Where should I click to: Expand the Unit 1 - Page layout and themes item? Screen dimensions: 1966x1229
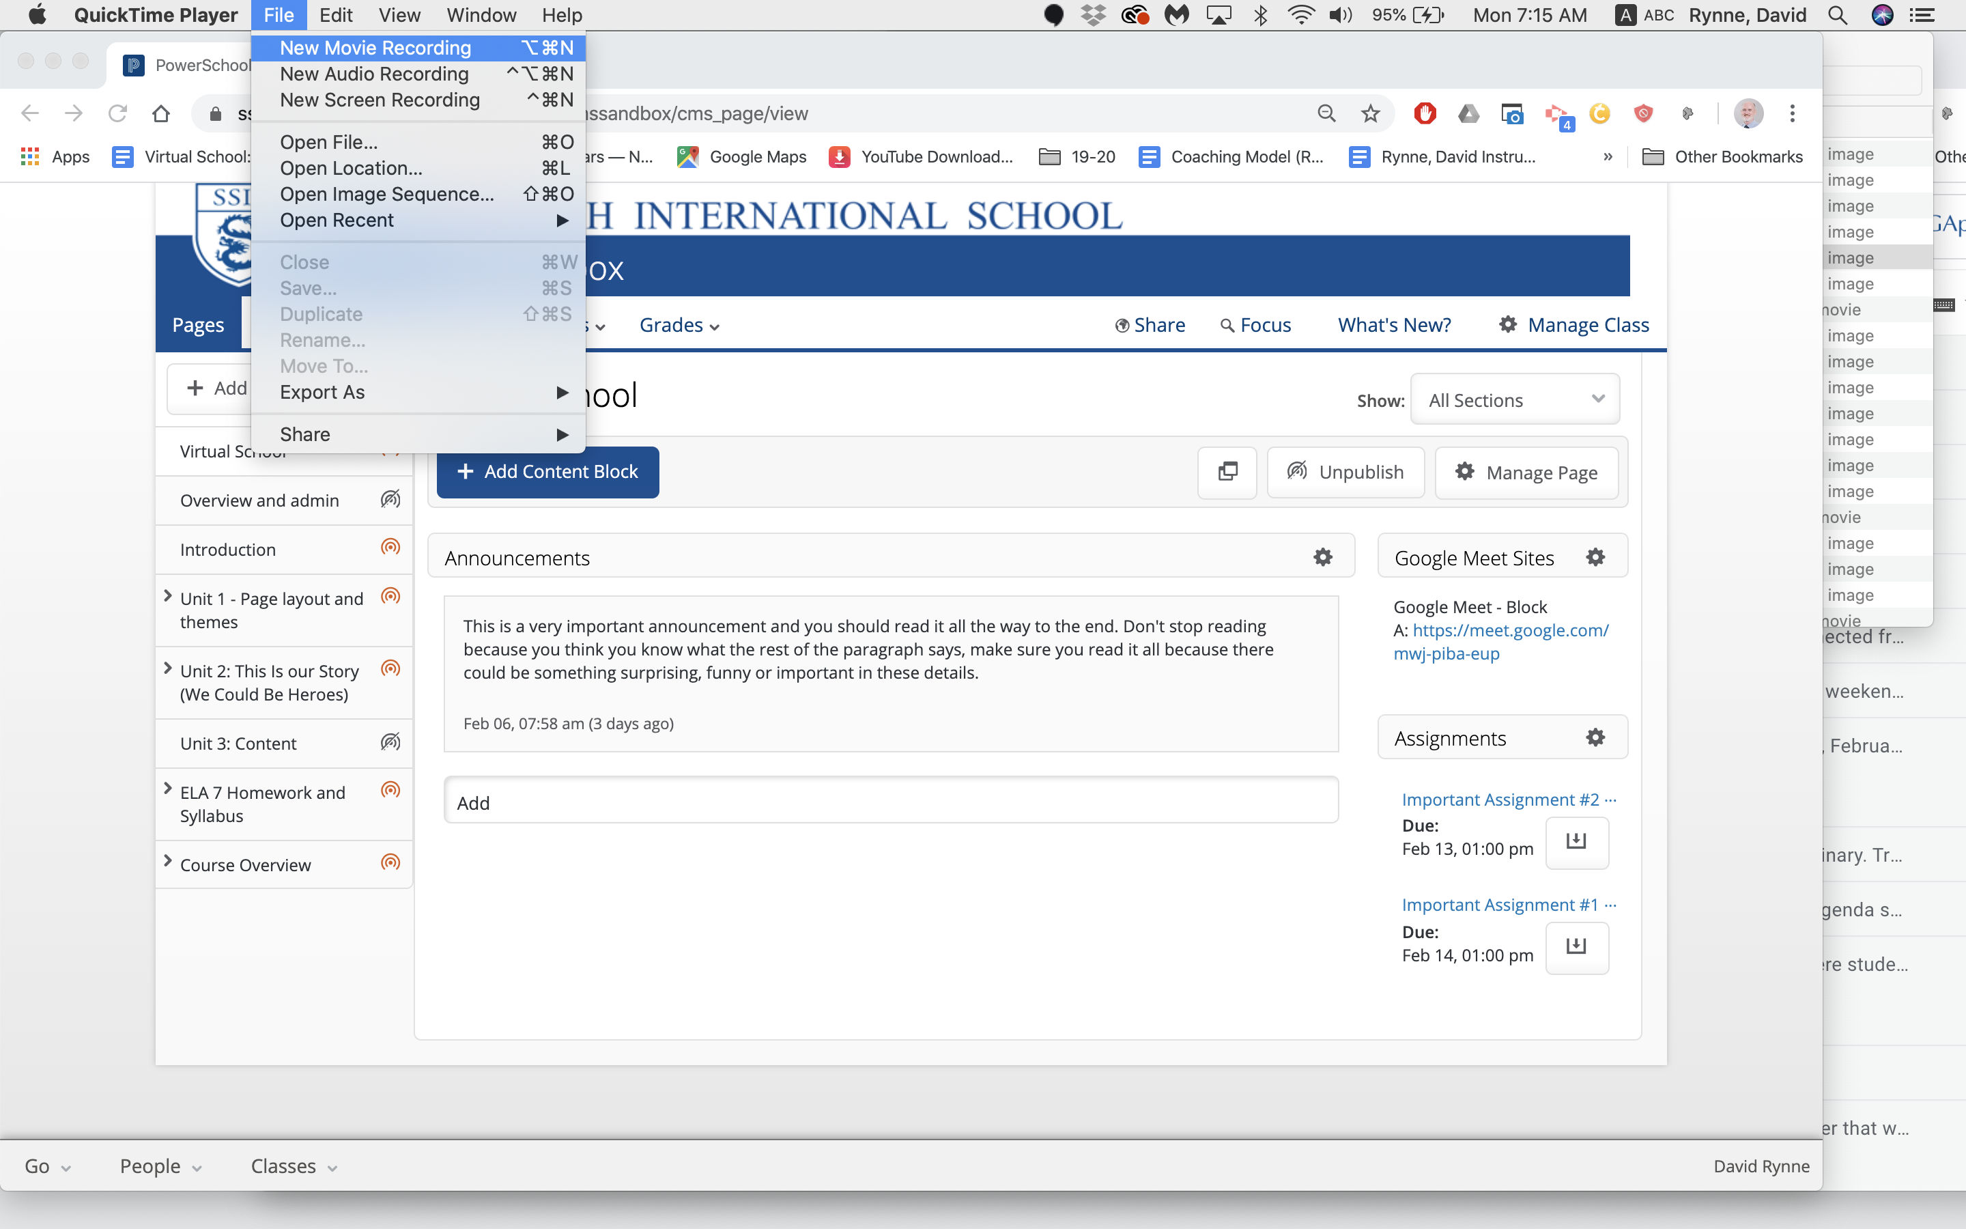click(x=168, y=596)
